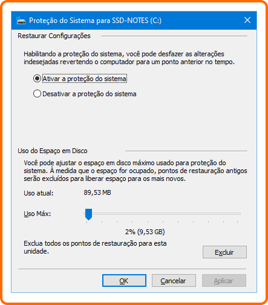268x305 pixels.
Task: Click the 89,53 MB current usage value
Action: point(97,192)
